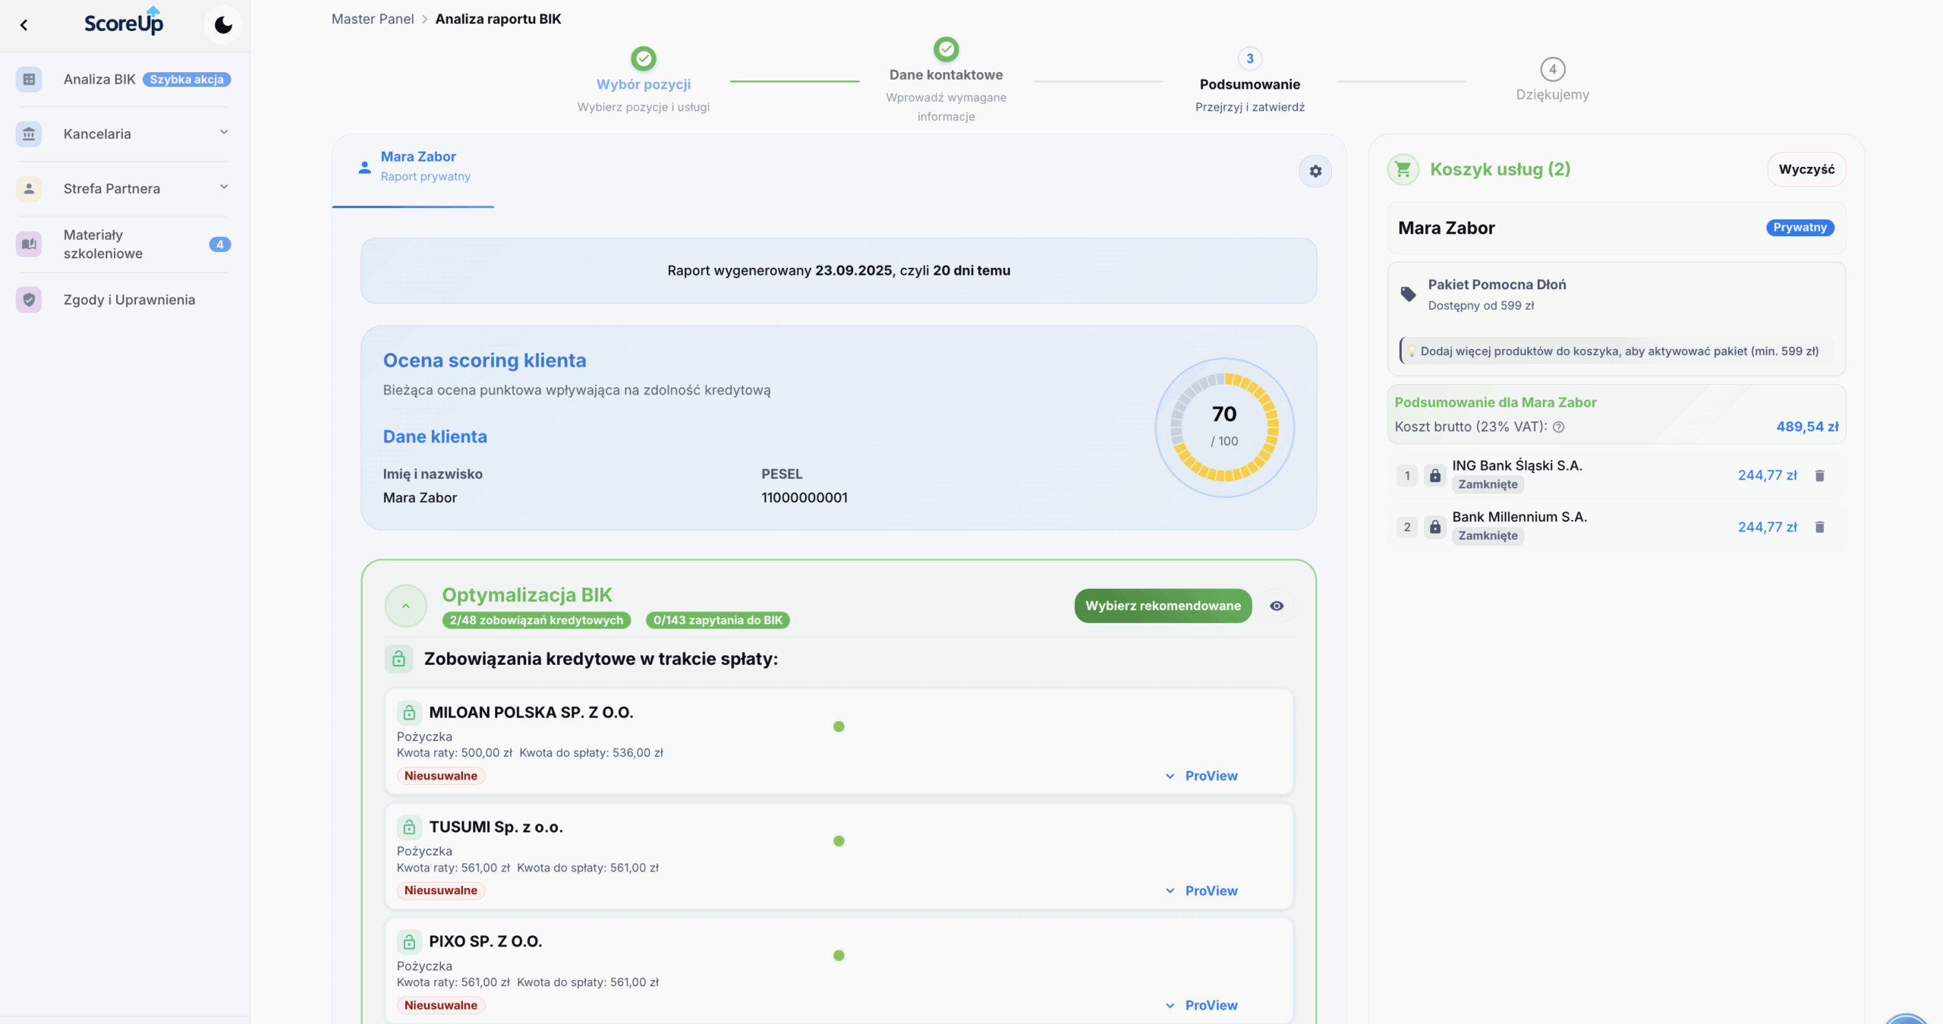Click the Wybierz rekomendowane button
Screen dimensions: 1943x1024
tap(1163, 606)
